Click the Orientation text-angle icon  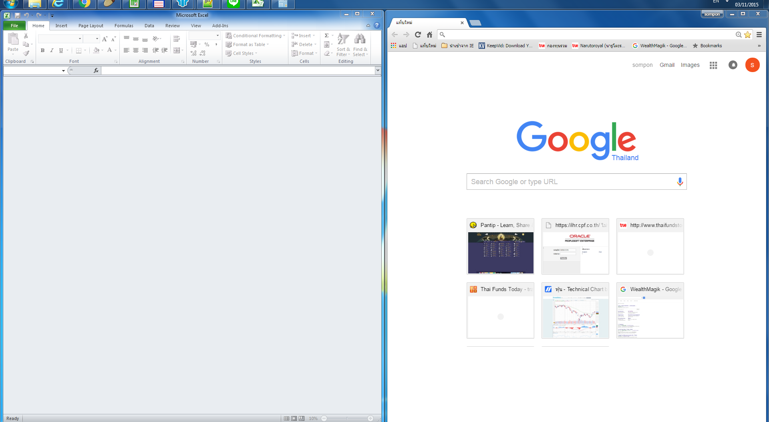pos(156,39)
